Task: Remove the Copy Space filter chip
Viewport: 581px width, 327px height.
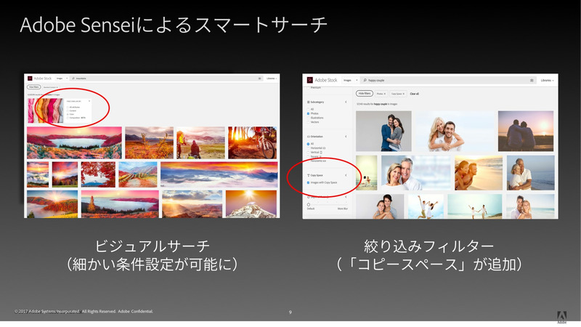Action: pyautogui.click(x=404, y=94)
